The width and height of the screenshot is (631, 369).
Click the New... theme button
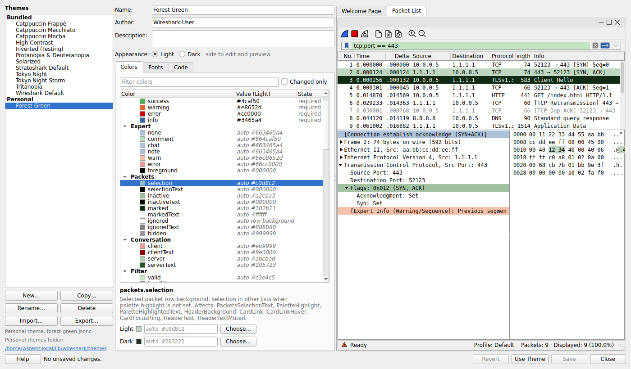(x=31, y=296)
